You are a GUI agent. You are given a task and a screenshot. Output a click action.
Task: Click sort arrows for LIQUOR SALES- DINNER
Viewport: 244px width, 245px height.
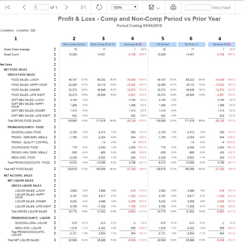[x=55, y=201]
